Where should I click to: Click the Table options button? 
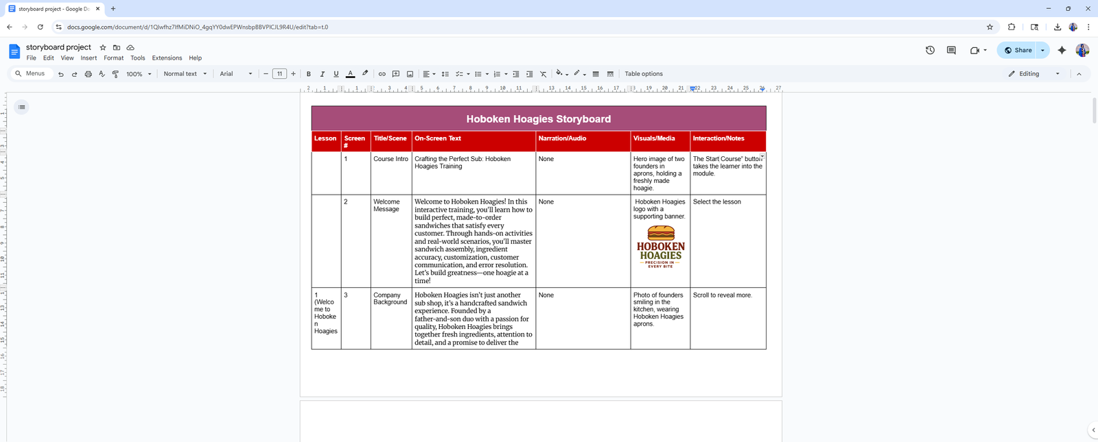coord(644,74)
